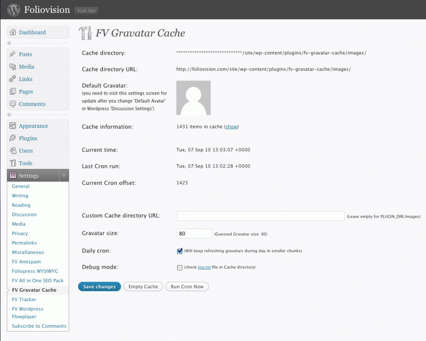Click the Plugins plug icon
This screenshot has height=341, width=426.
pyautogui.click(x=12, y=138)
